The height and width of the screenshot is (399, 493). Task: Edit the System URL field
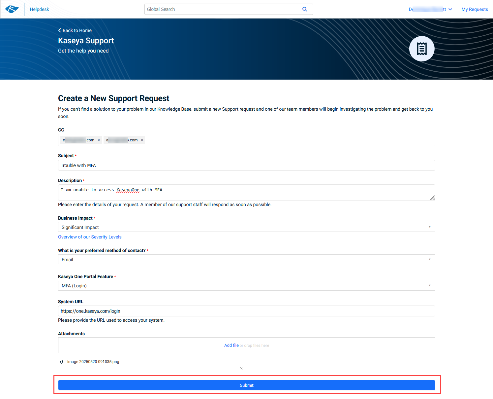(247, 311)
